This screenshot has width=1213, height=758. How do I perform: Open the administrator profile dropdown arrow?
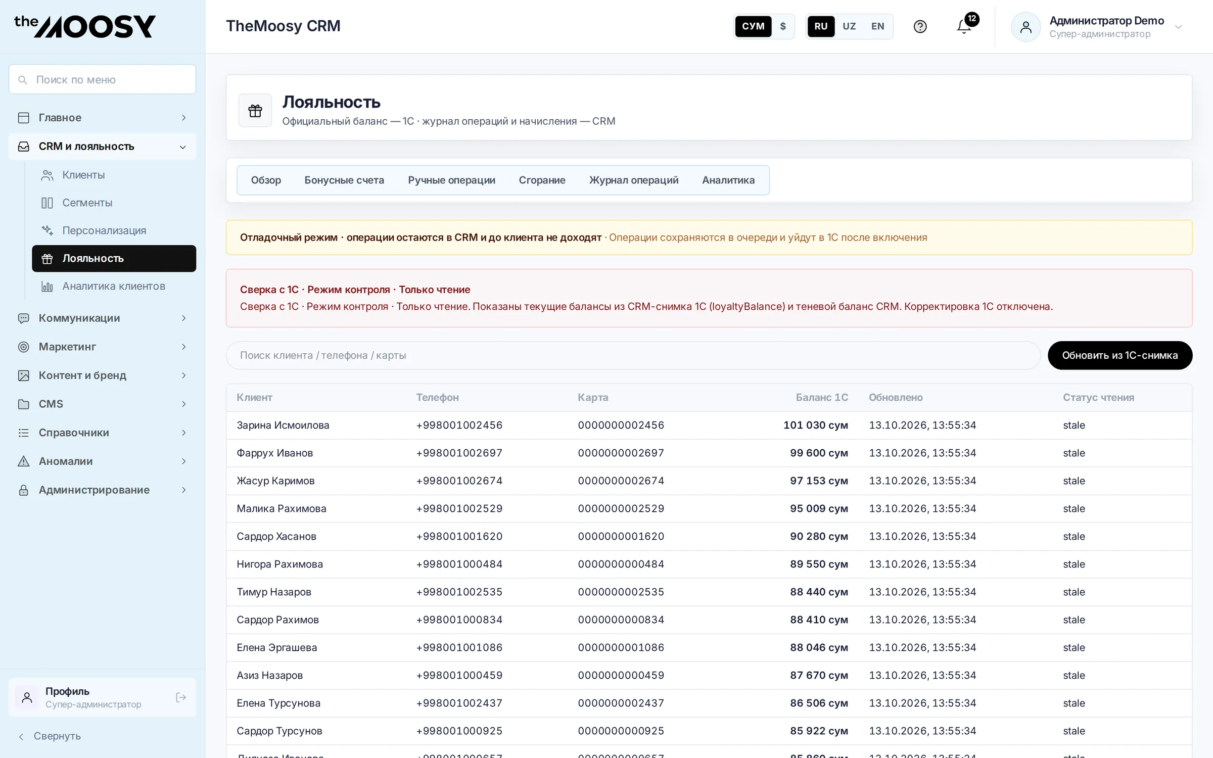[1178, 27]
